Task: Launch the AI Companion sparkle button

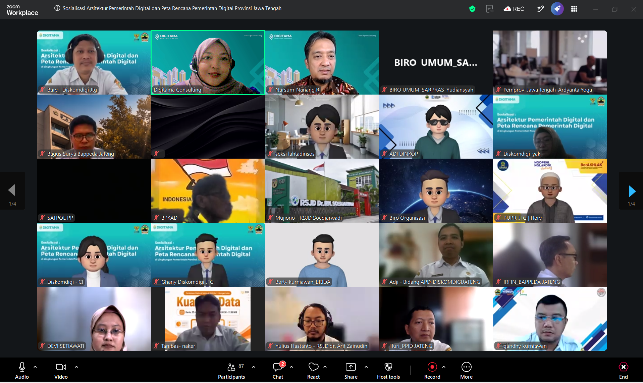Action: pos(557,9)
